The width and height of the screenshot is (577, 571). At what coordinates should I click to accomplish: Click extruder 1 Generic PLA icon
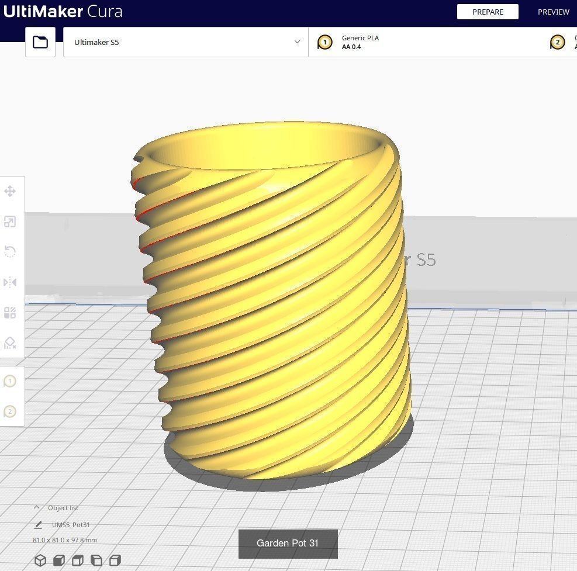(324, 42)
